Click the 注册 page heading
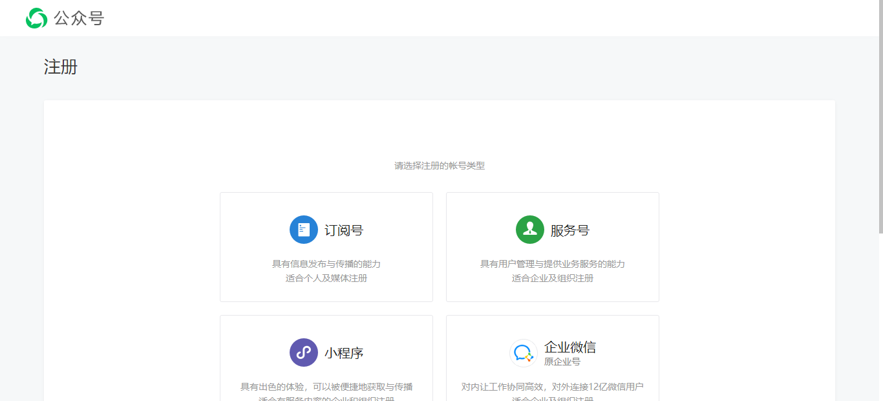Viewport: 883px width, 401px height. [x=61, y=67]
